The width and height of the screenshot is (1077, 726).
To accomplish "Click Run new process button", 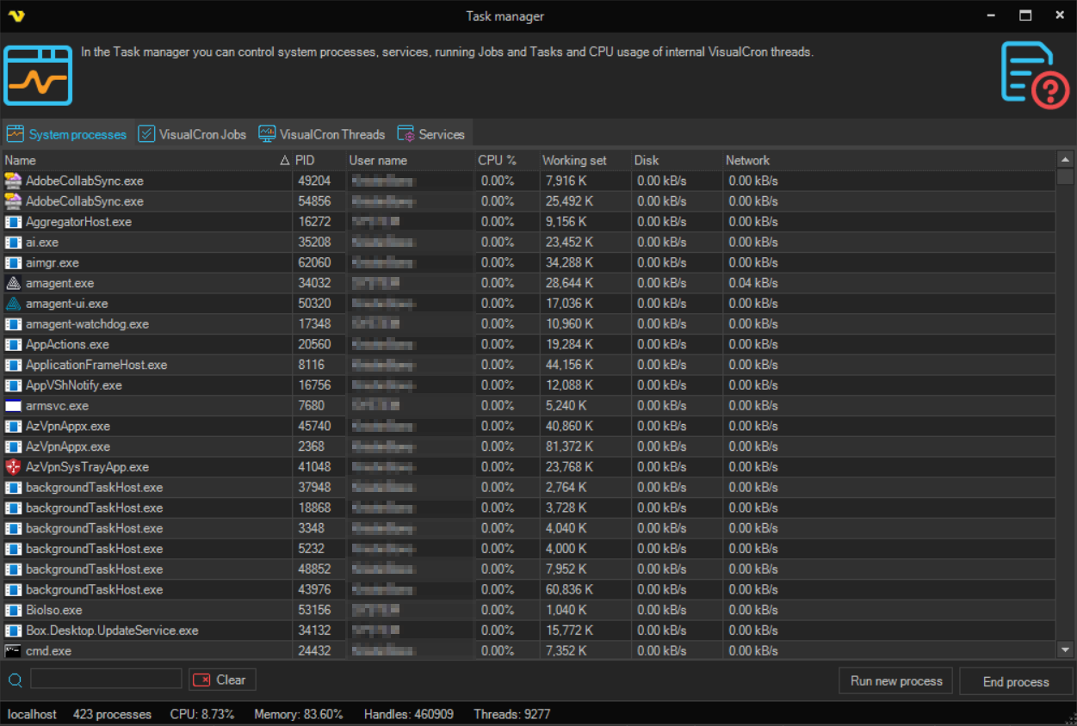I will coord(895,680).
